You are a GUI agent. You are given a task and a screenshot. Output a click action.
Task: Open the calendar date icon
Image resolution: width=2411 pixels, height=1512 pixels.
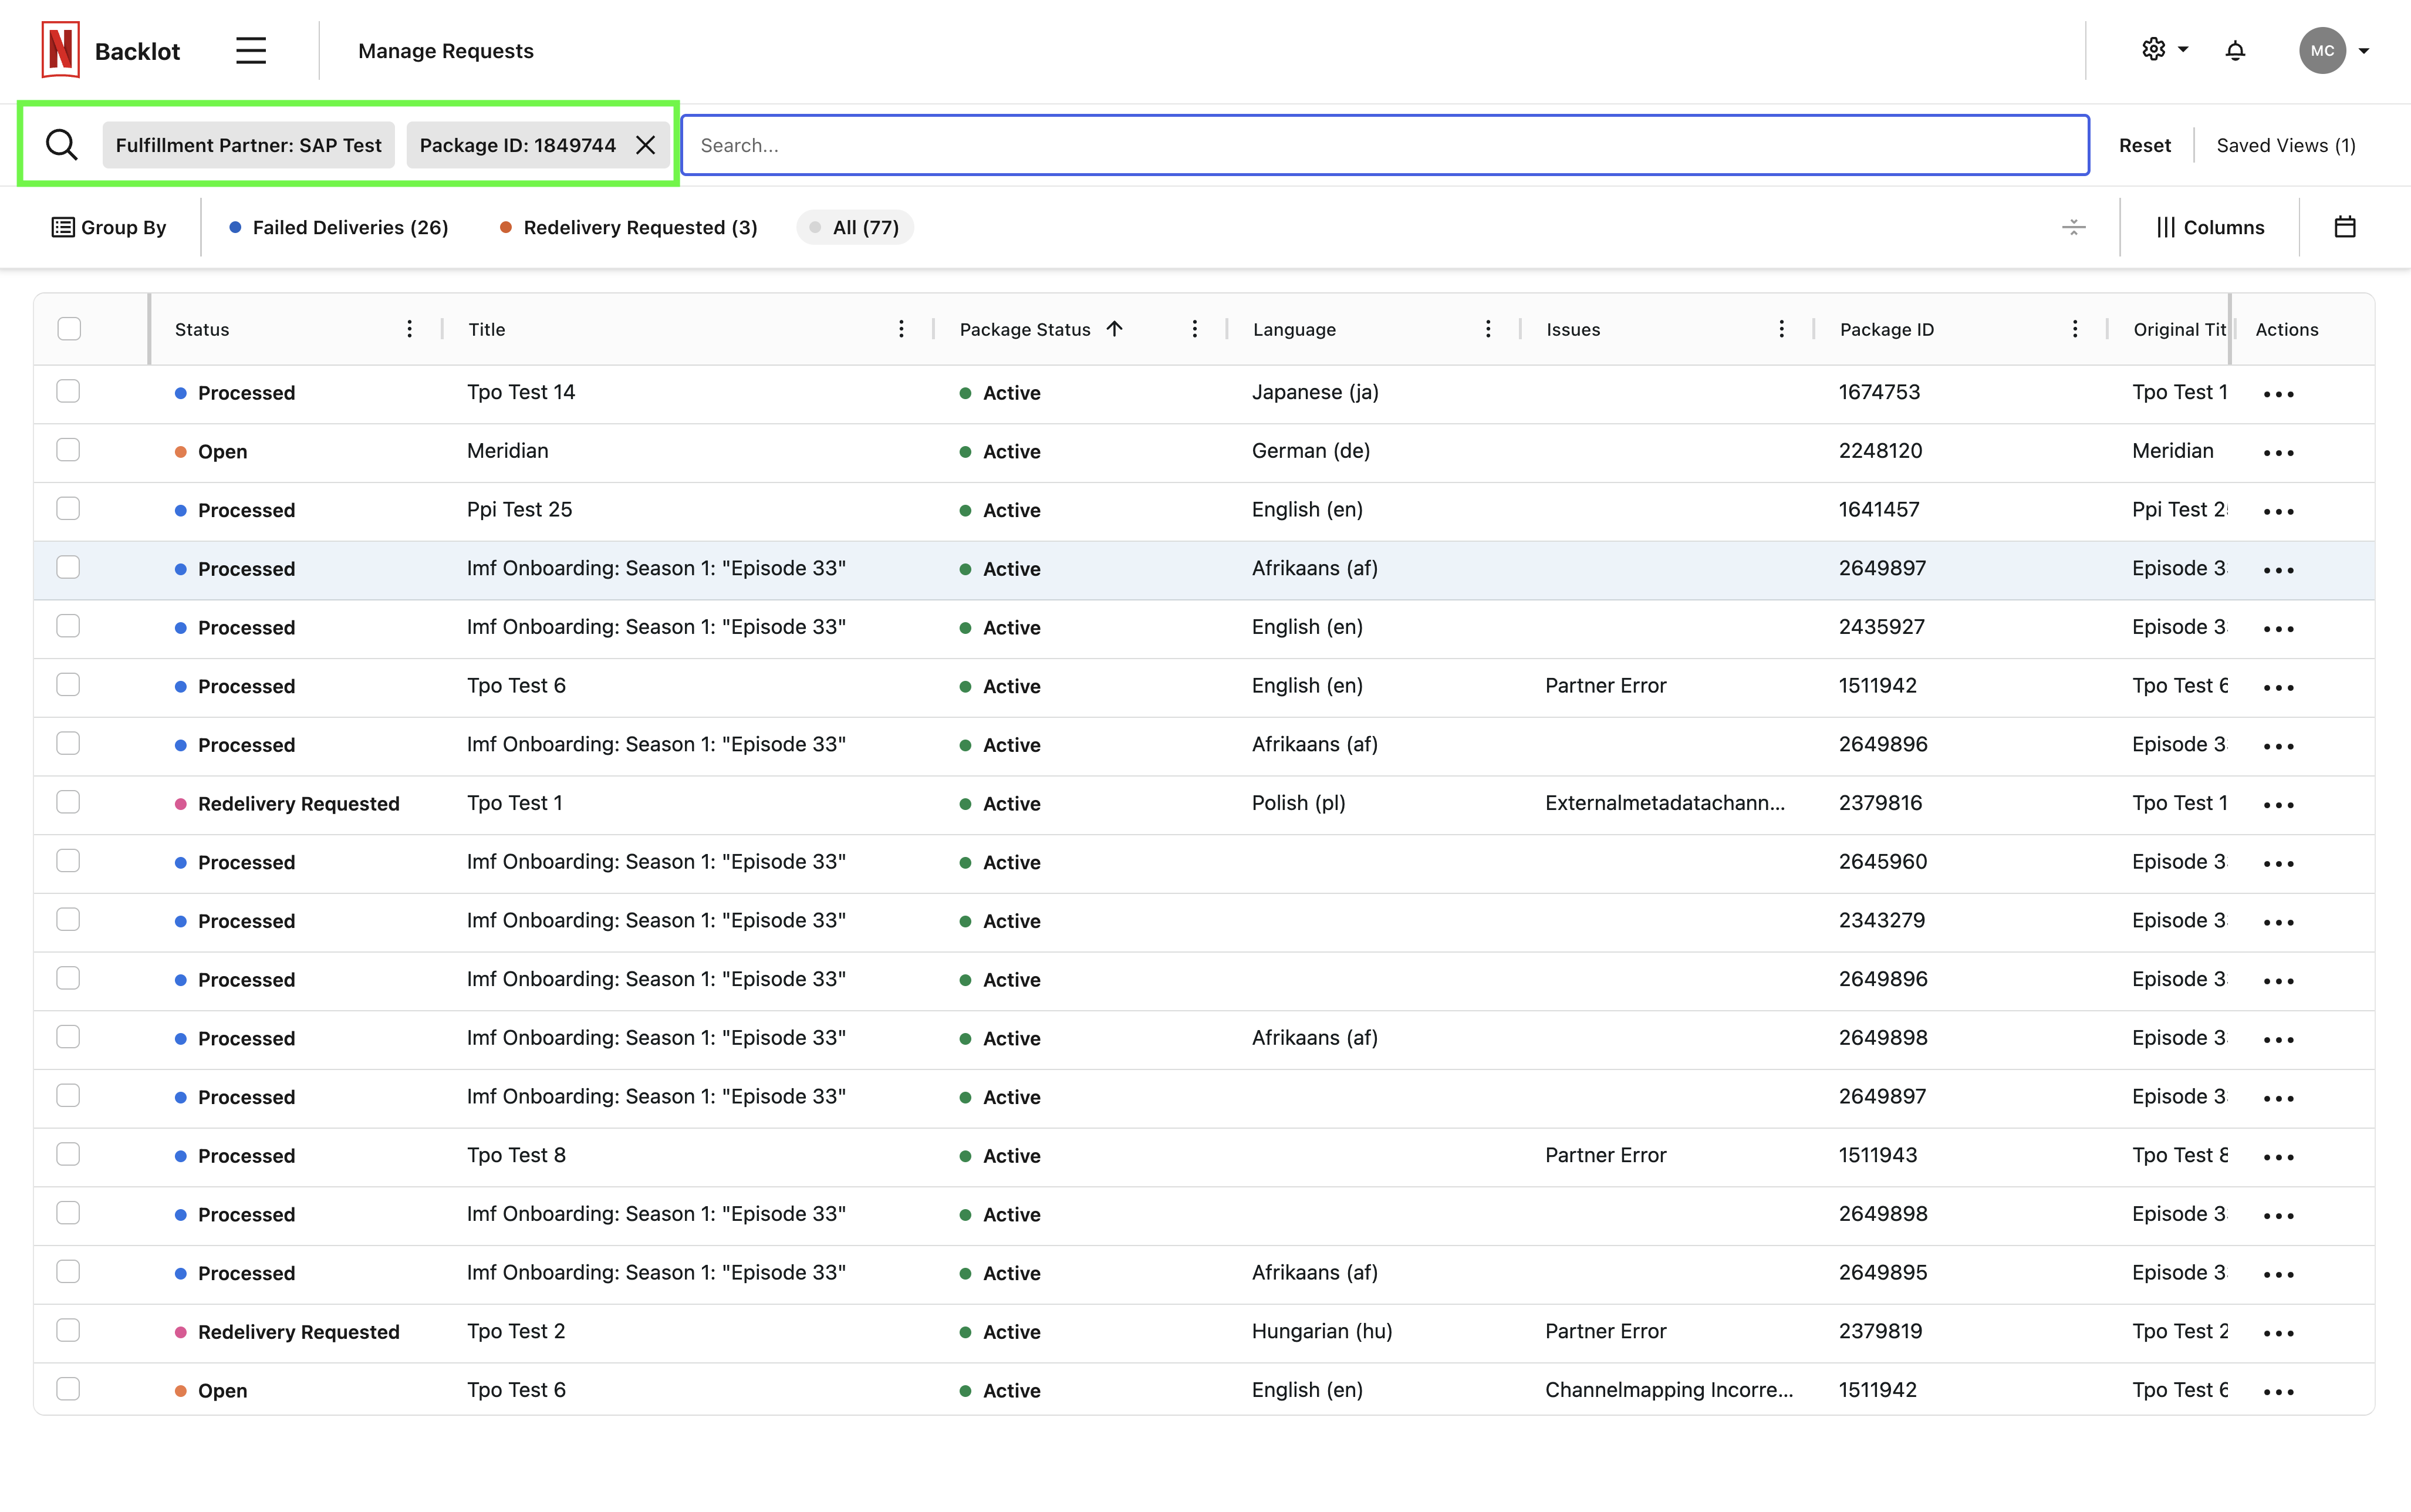(x=2344, y=227)
